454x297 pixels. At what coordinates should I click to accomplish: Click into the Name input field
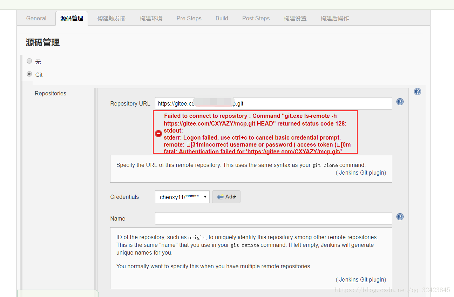click(273, 218)
